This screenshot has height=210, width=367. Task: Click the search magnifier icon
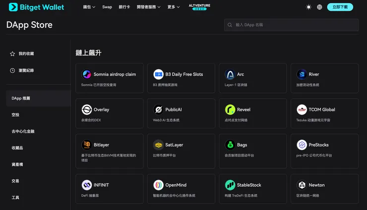(230, 25)
